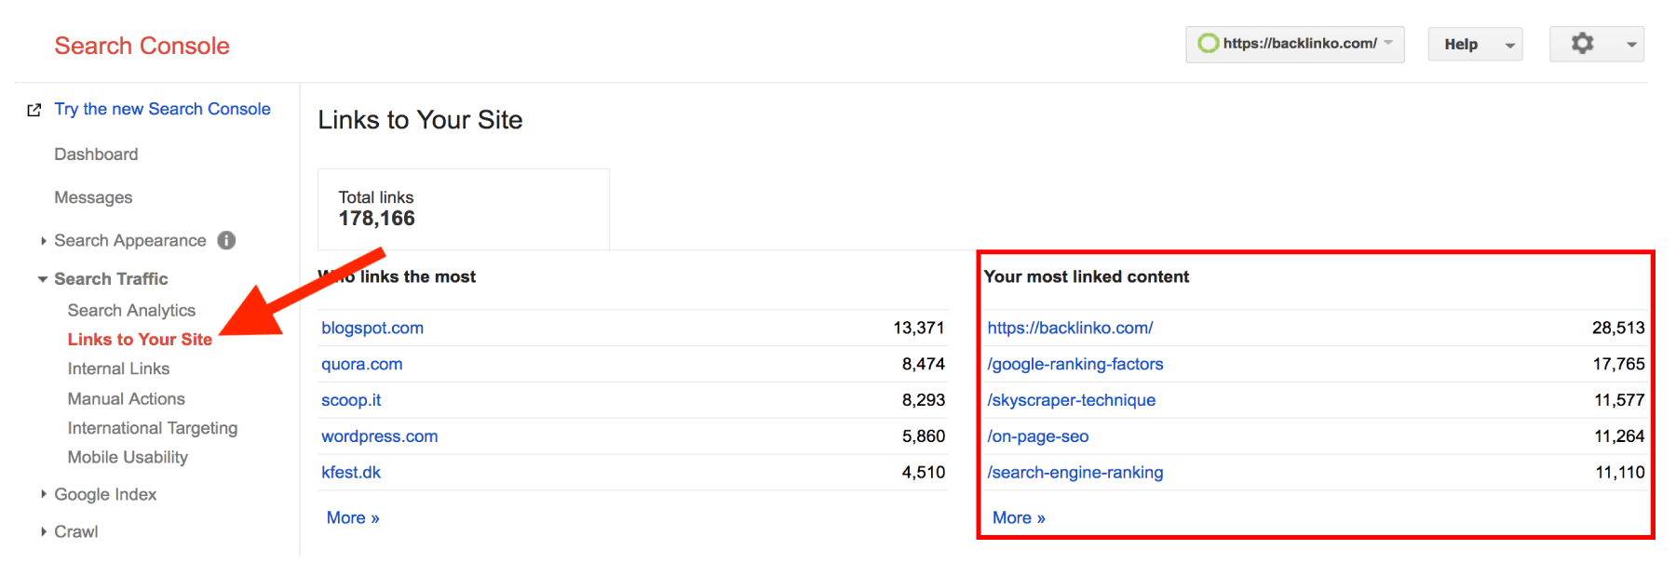Click the Search Traffic section label
This screenshot has width=1676, height=563.
pyautogui.click(x=111, y=279)
